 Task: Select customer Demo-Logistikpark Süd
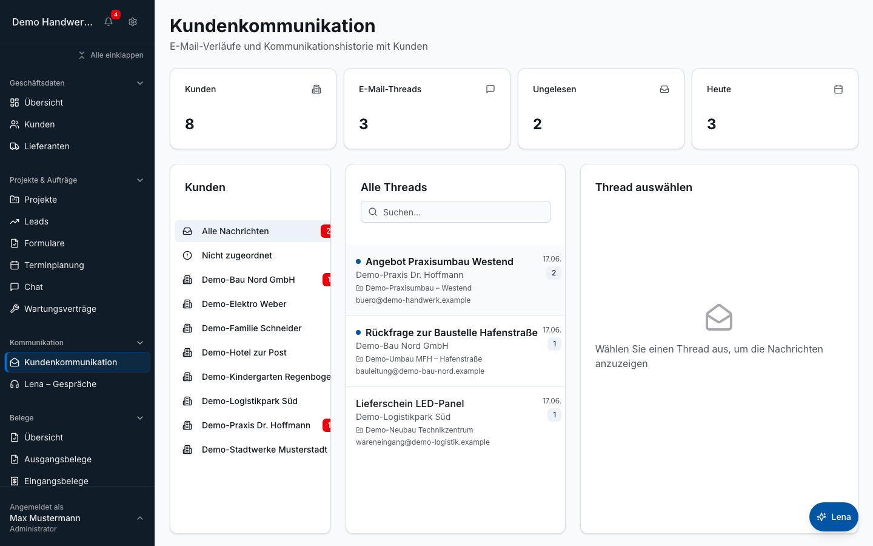tap(253, 401)
